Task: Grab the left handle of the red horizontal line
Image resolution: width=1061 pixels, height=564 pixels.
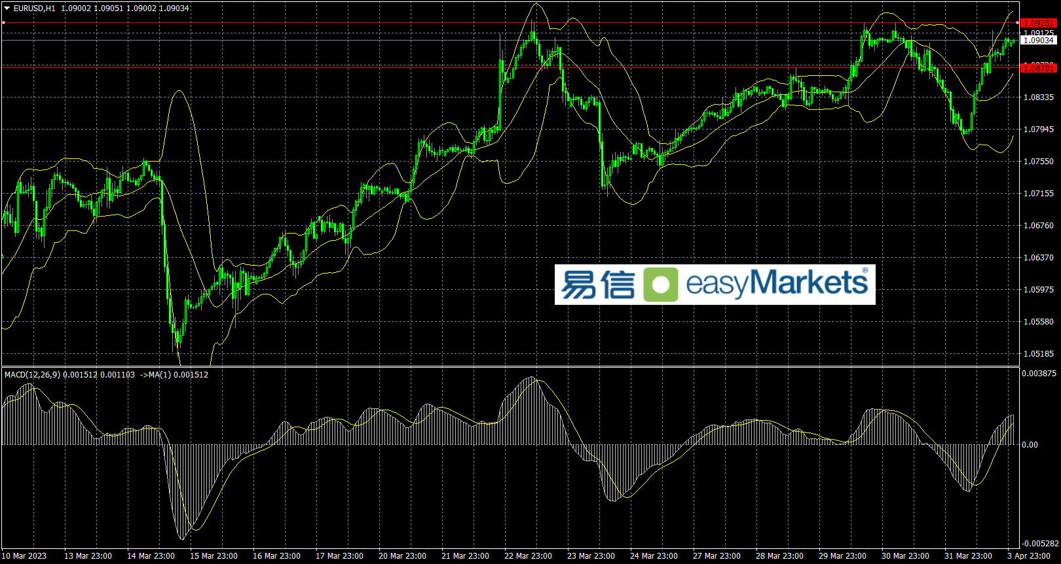Action: pyautogui.click(x=3, y=23)
